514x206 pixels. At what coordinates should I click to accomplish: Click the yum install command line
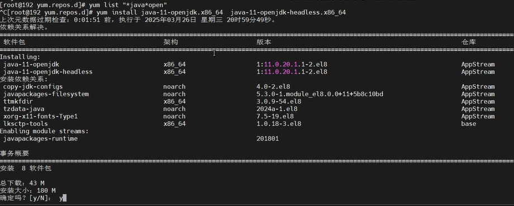[218, 12]
